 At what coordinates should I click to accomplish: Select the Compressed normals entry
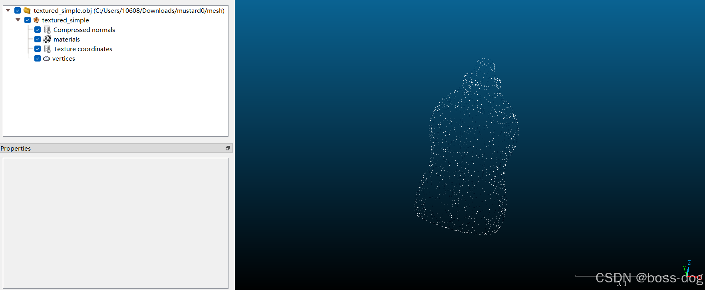coord(84,30)
